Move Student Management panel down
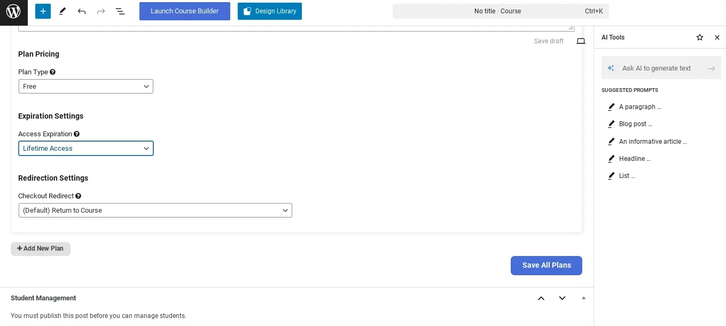Viewport: 726px width, 326px height. [562, 298]
